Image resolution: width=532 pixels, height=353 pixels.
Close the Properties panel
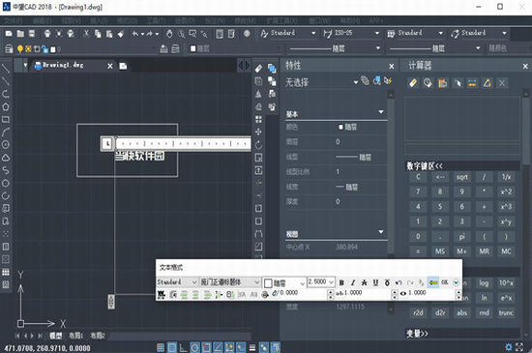[x=391, y=66]
